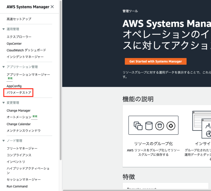Close the AWS Systems Manager sidebar
This screenshot has height=191, width=211.
point(52,7)
